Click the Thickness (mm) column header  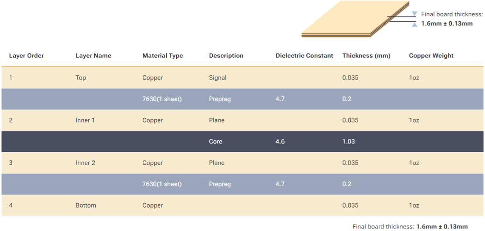point(366,56)
